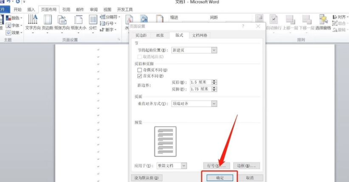This screenshot has height=182, width=349.
Task: Click the dialog help question mark
Action: point(243,26)
